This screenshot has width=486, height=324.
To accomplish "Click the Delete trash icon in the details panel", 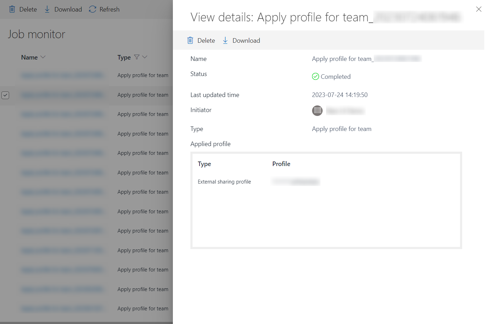I will 190,40.
